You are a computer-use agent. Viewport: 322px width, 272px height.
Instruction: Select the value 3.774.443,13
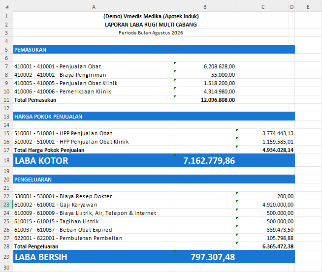pyautogui.click(x=278, y=133)
